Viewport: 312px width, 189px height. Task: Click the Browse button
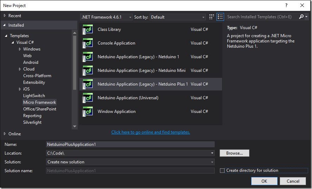pos(234,153)
